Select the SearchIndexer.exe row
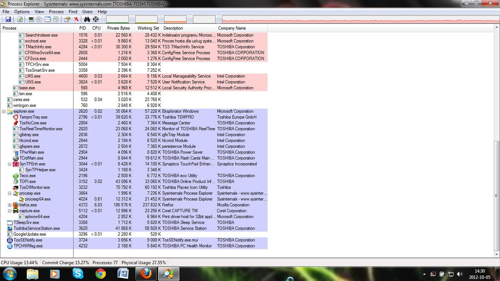The height and width of the screenshot is (281, 500). pos(134,35)
